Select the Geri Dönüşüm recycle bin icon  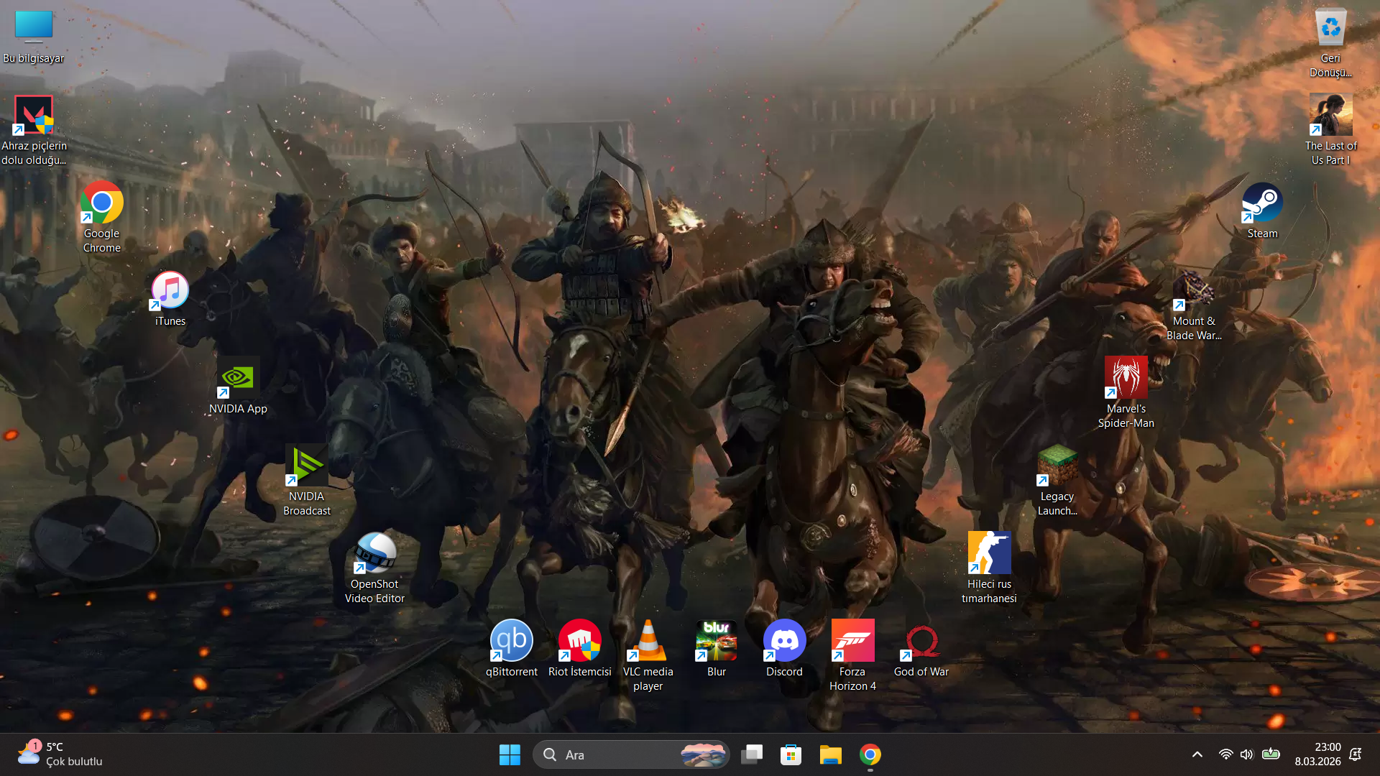[x=1330, y=43]
